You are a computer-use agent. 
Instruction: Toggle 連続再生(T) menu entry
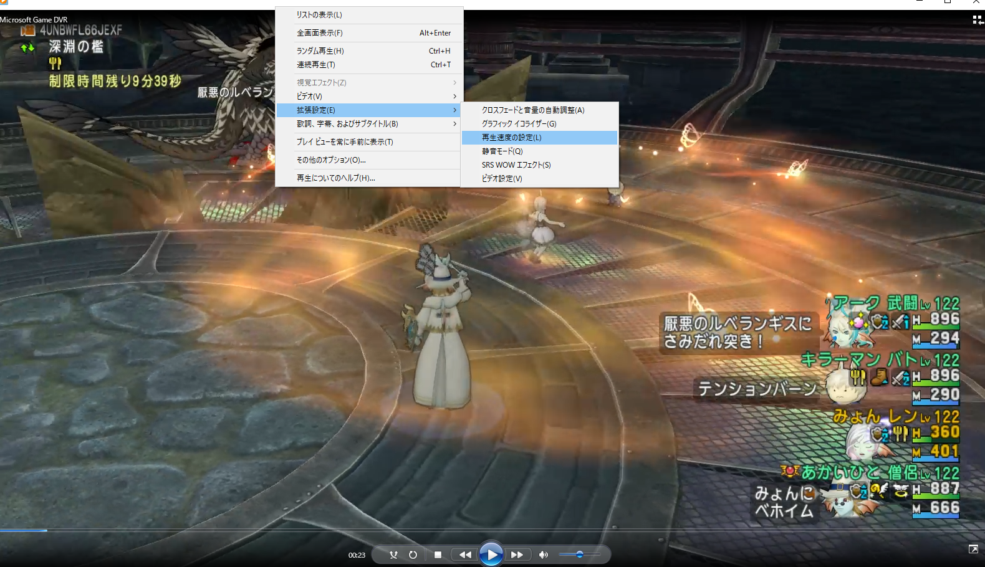[368, 65]
